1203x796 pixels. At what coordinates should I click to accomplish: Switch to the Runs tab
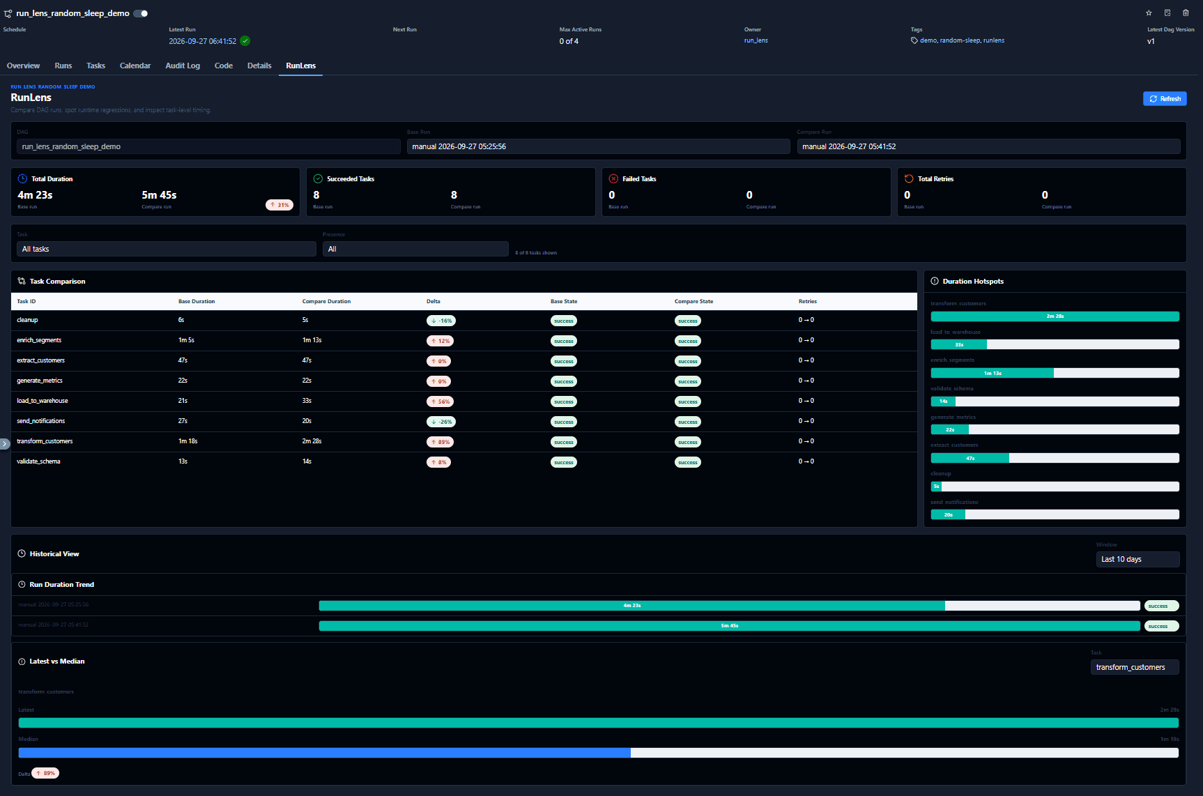(x=63, y=66)
